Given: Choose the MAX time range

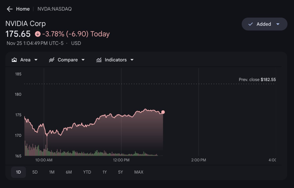Looking at the screenshot, I should pos(139,172).
